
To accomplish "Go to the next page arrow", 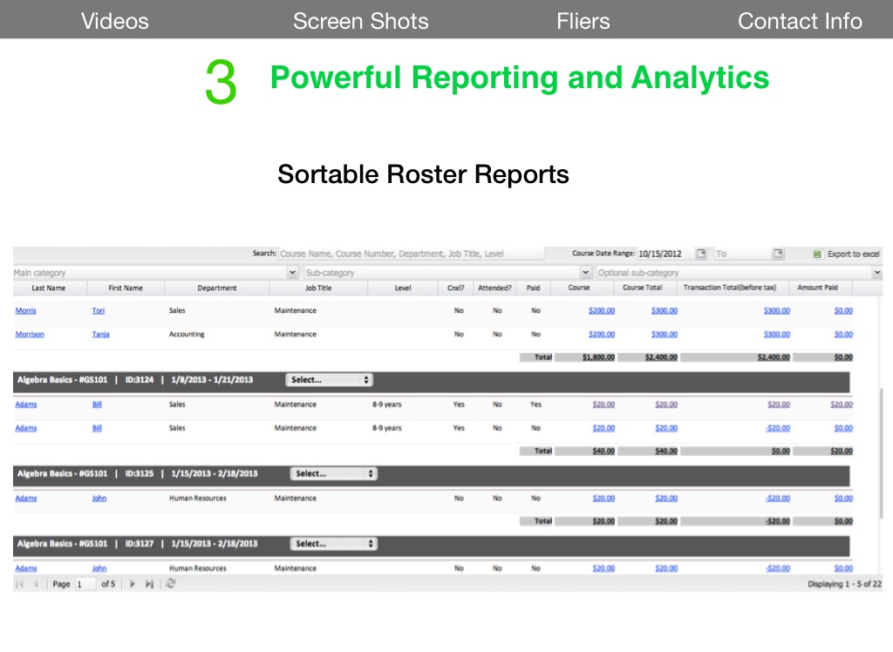I will pyautogui.click(x=133, y=584).
